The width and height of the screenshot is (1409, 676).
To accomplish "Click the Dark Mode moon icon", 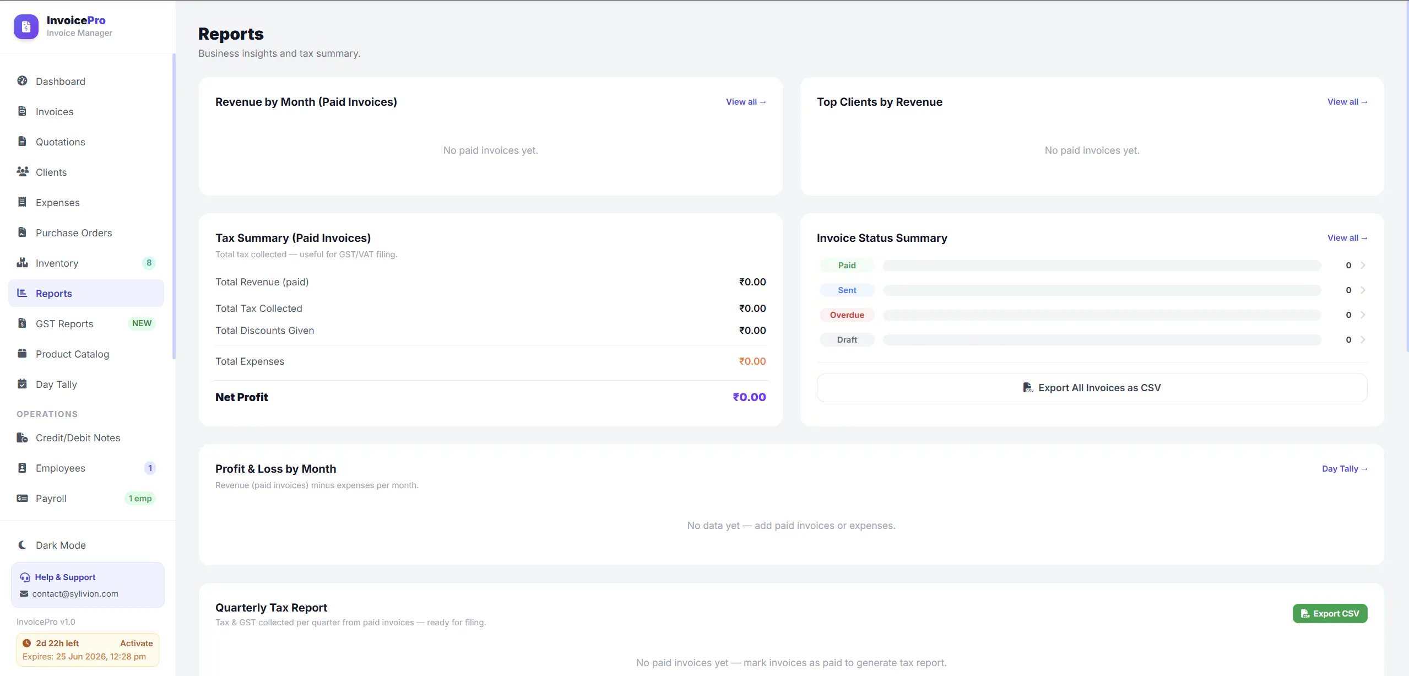I will (x=22, y=545).
